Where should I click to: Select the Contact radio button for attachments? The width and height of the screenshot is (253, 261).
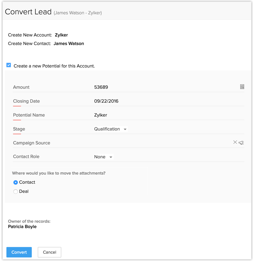[16, 182]
